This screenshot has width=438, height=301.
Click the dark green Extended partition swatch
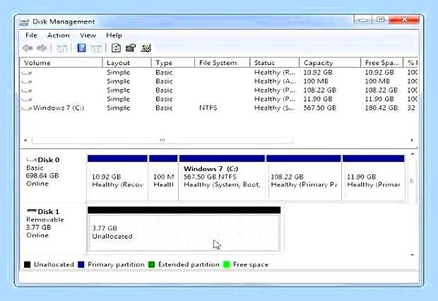pyautogui.click(x=151, y=264)
